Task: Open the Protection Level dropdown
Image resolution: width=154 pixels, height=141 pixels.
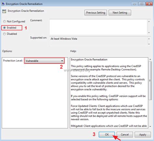Action: 44,61
